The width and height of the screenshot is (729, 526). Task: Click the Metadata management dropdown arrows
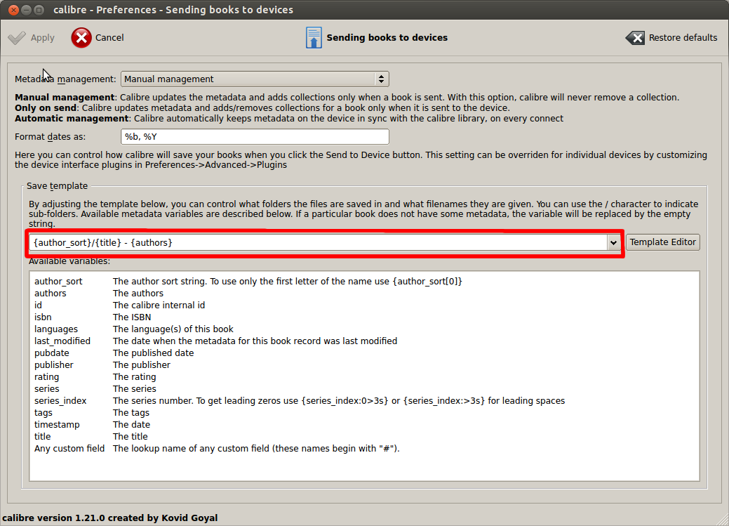tap(381, 79)
